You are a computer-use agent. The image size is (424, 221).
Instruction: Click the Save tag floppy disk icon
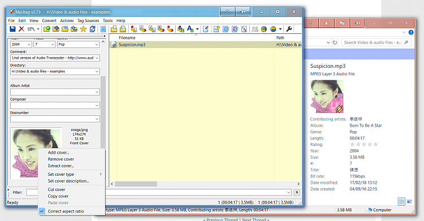pos(12,29)
